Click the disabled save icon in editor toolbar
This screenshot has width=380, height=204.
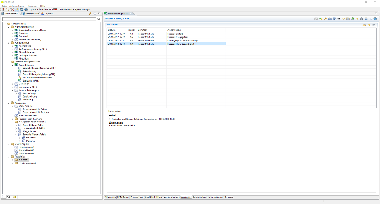point(316,19)
